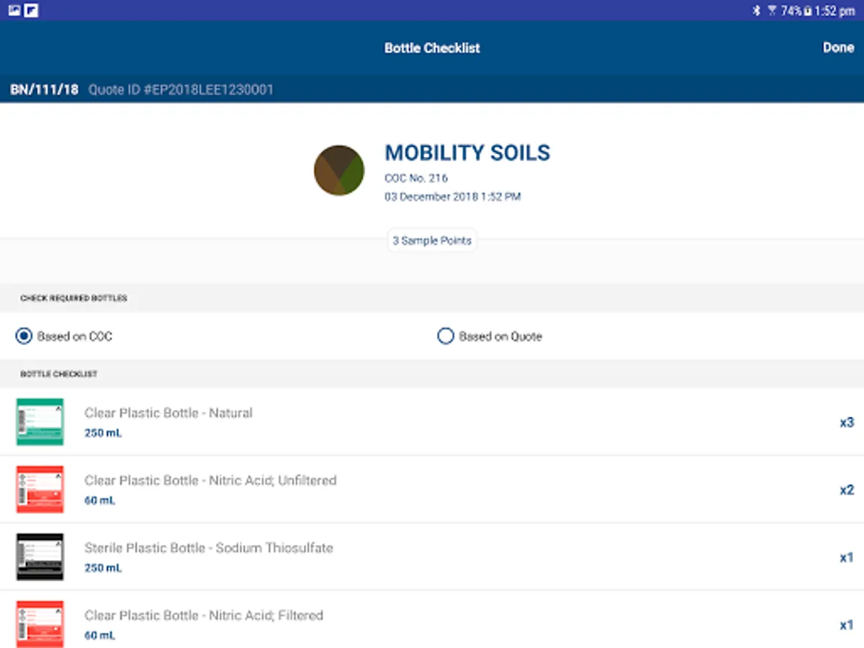The height and width of the screenshot is (648, 864).
Task: Tap the red Nitric Acid Unfiltered label icon
Action: point(40,490)
